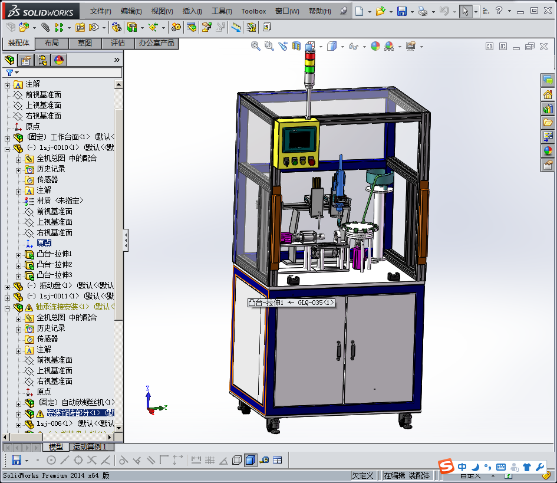Screen dimensions: 557x483
Task: Open the Toolbox menu
Action: point(253,11)
